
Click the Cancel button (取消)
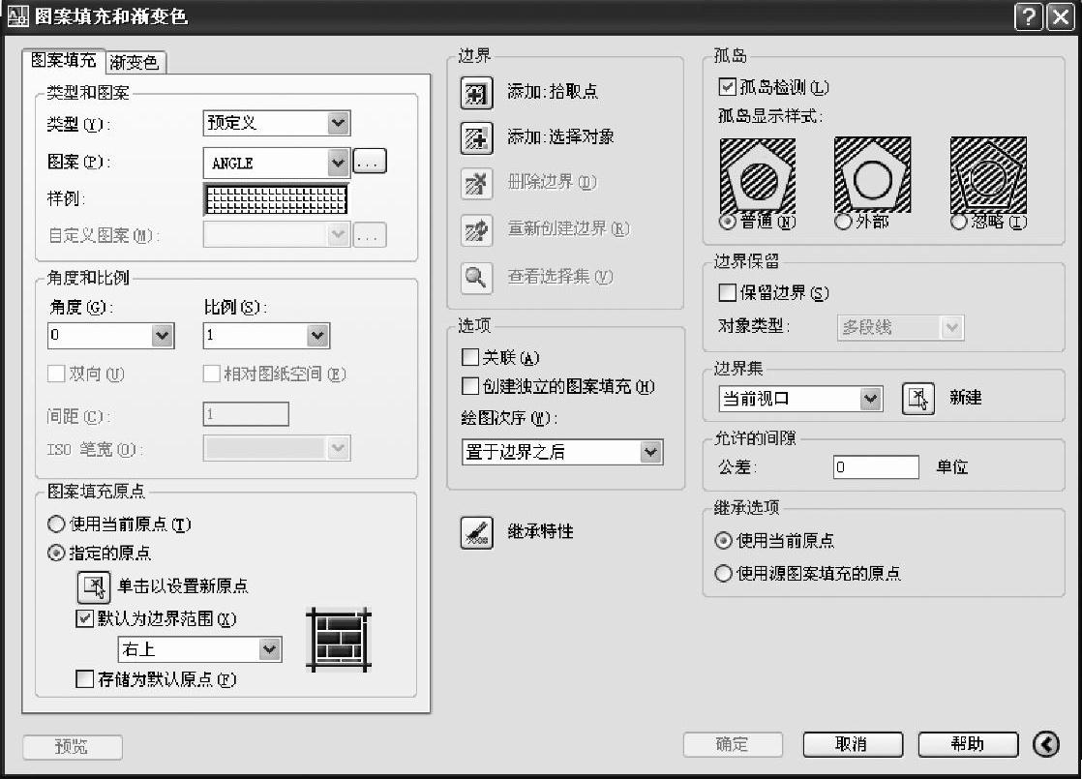pos(853,744)
